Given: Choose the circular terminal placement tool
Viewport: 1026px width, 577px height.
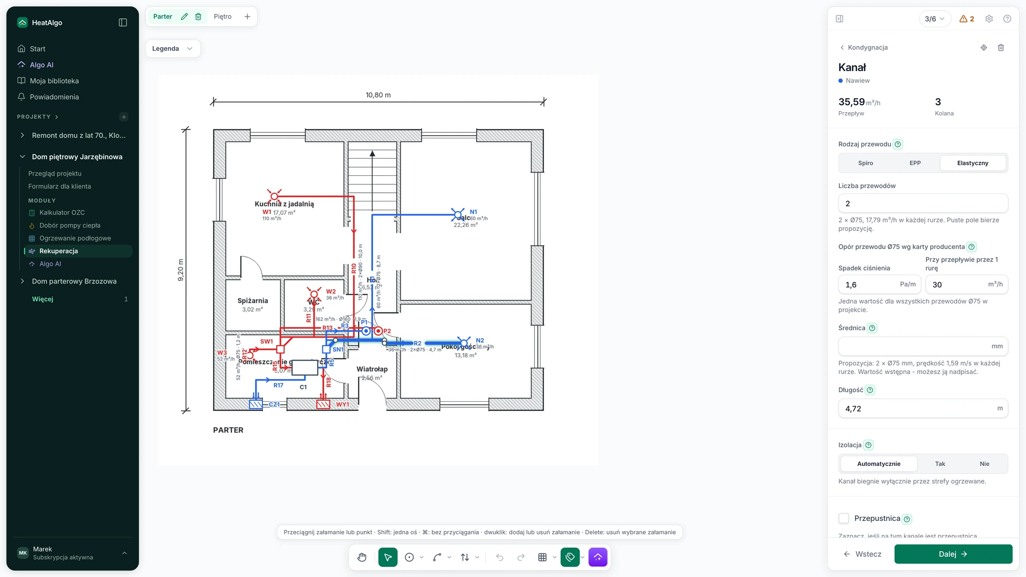Looking at the screenshot, I should (409, 557).
